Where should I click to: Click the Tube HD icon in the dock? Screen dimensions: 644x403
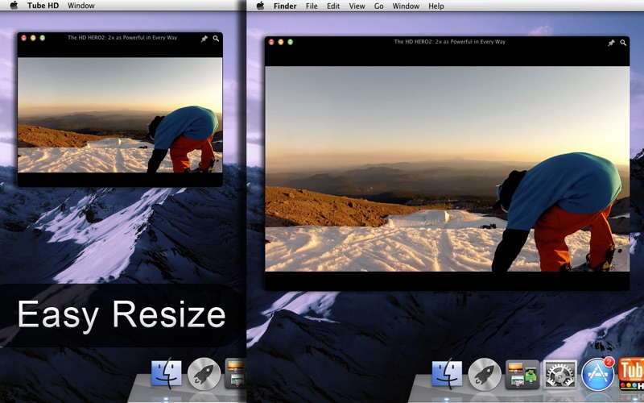[632, 374]
